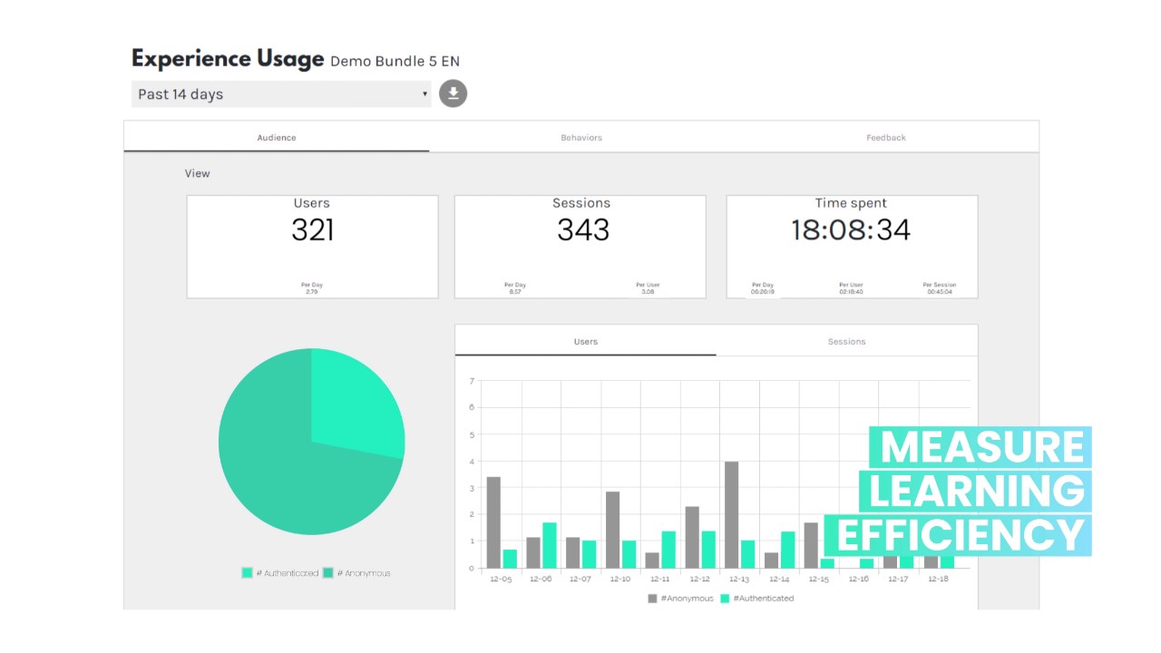Select the Sessions chart tab
This screenshot has height=653, width=1161.
coord(847,342)
